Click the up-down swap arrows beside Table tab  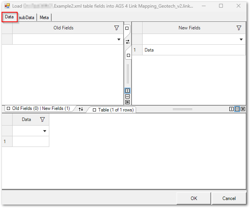pyautogui.click(x=81, y=109)
